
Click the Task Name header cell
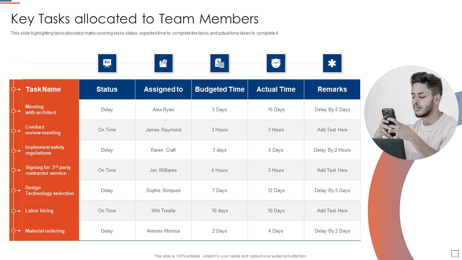(x=51, y=89)
